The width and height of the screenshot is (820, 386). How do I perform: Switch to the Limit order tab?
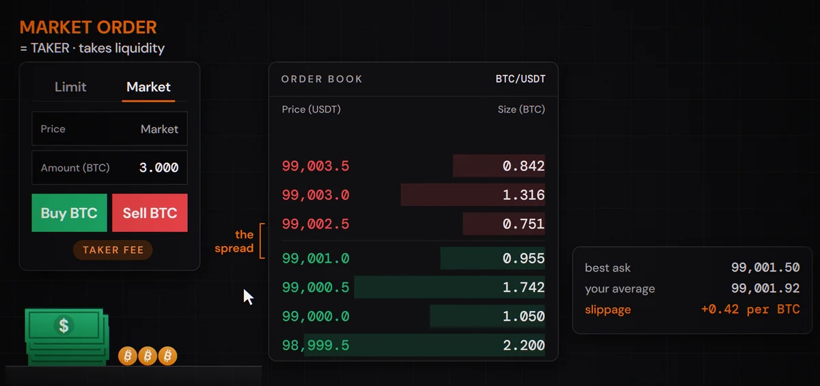tap(70, 87)
